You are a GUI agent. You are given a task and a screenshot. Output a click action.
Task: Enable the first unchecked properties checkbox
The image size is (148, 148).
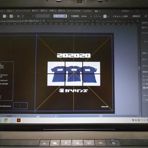pyautogui.click(x=144, y=80)
